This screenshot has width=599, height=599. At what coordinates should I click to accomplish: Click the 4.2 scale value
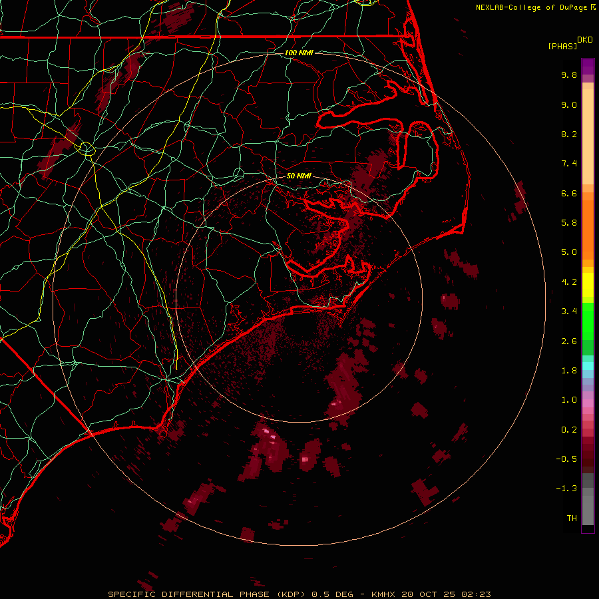569,282
